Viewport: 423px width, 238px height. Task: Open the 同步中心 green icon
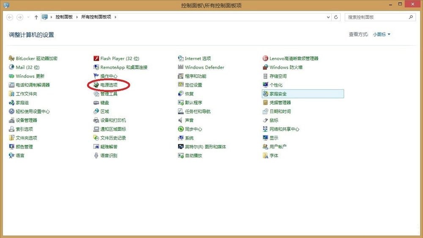181,129
